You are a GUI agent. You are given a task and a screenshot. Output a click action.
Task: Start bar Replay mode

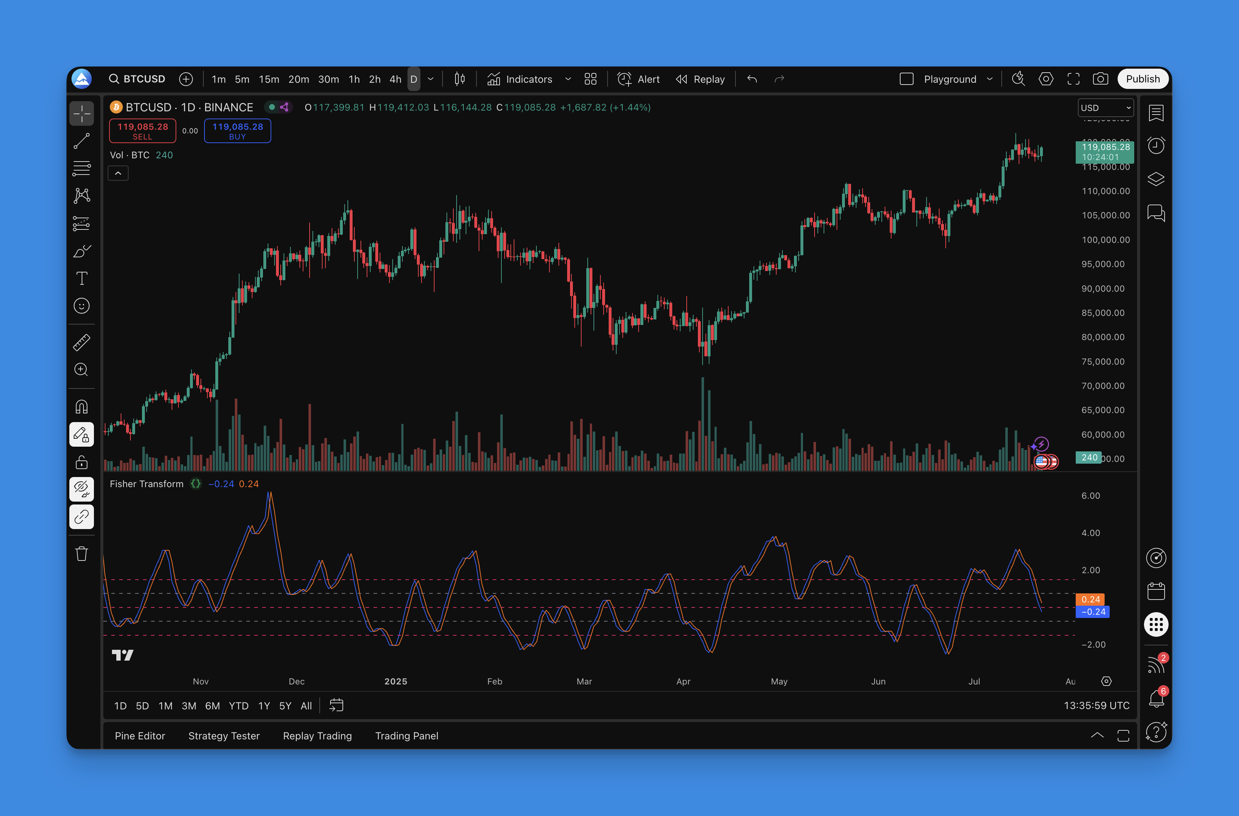coord(700,79)
